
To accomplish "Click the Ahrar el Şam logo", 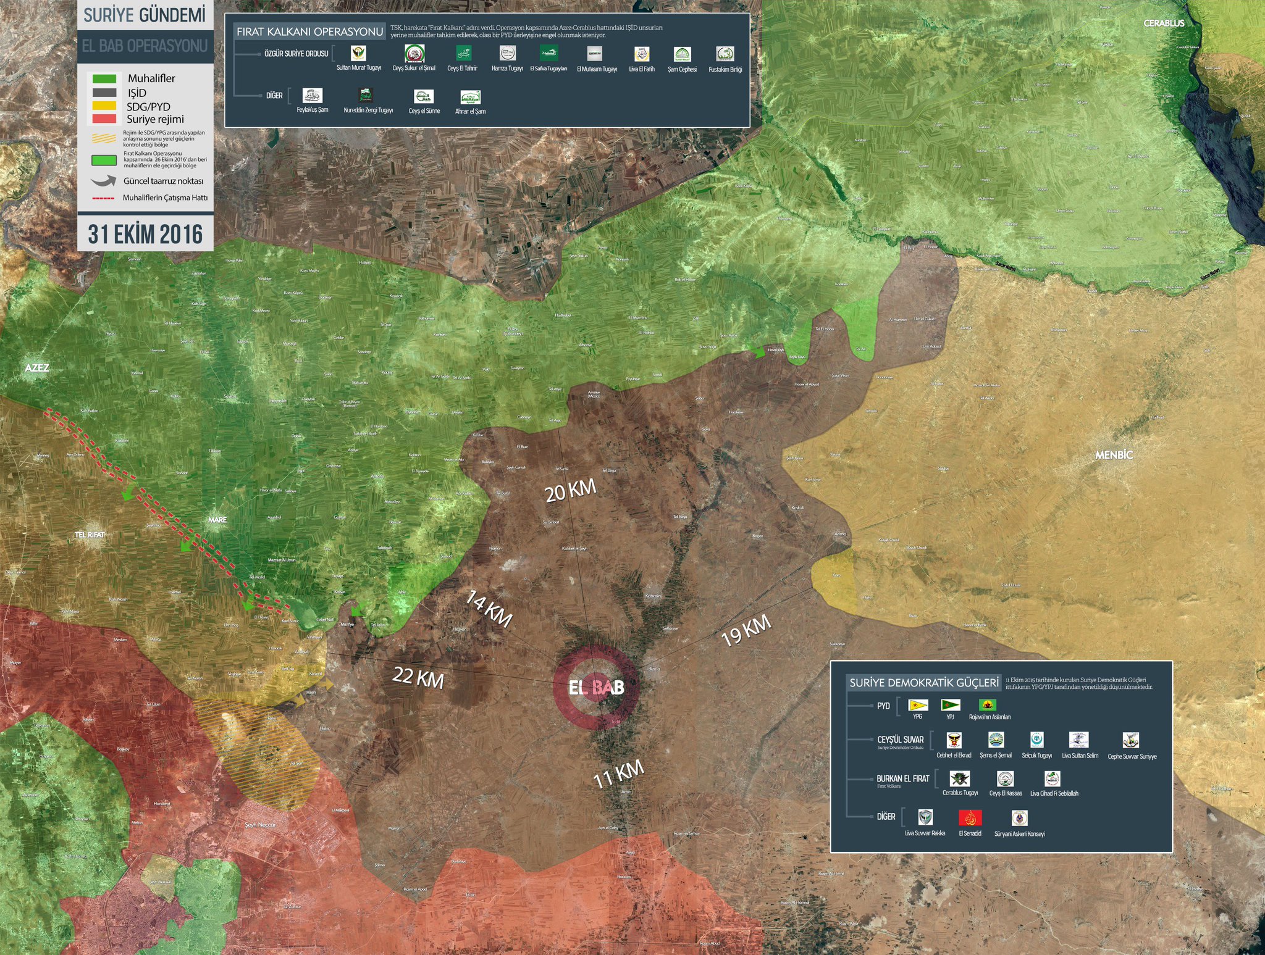I will click(x=470, y=97).
